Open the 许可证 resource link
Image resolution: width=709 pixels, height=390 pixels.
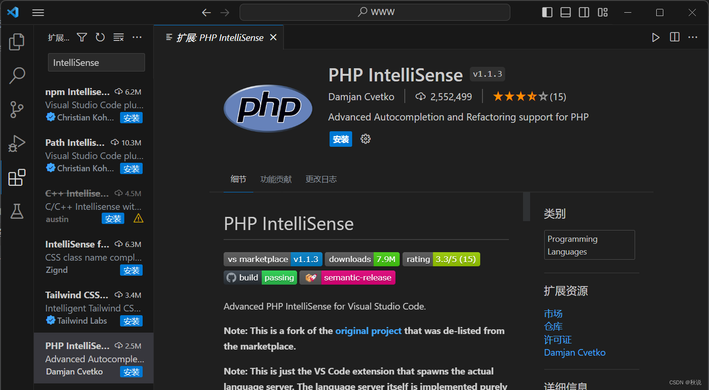(x=558, y=340)
